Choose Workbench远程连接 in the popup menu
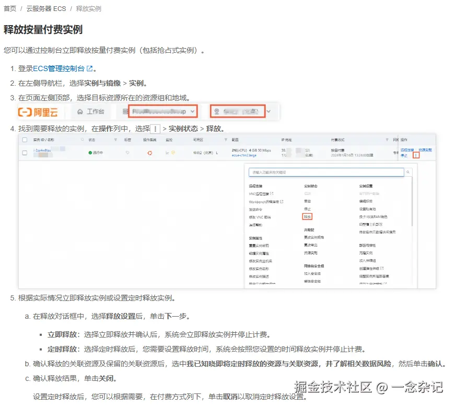Viewport: 455px width, 406px height. tap(264, 201)
